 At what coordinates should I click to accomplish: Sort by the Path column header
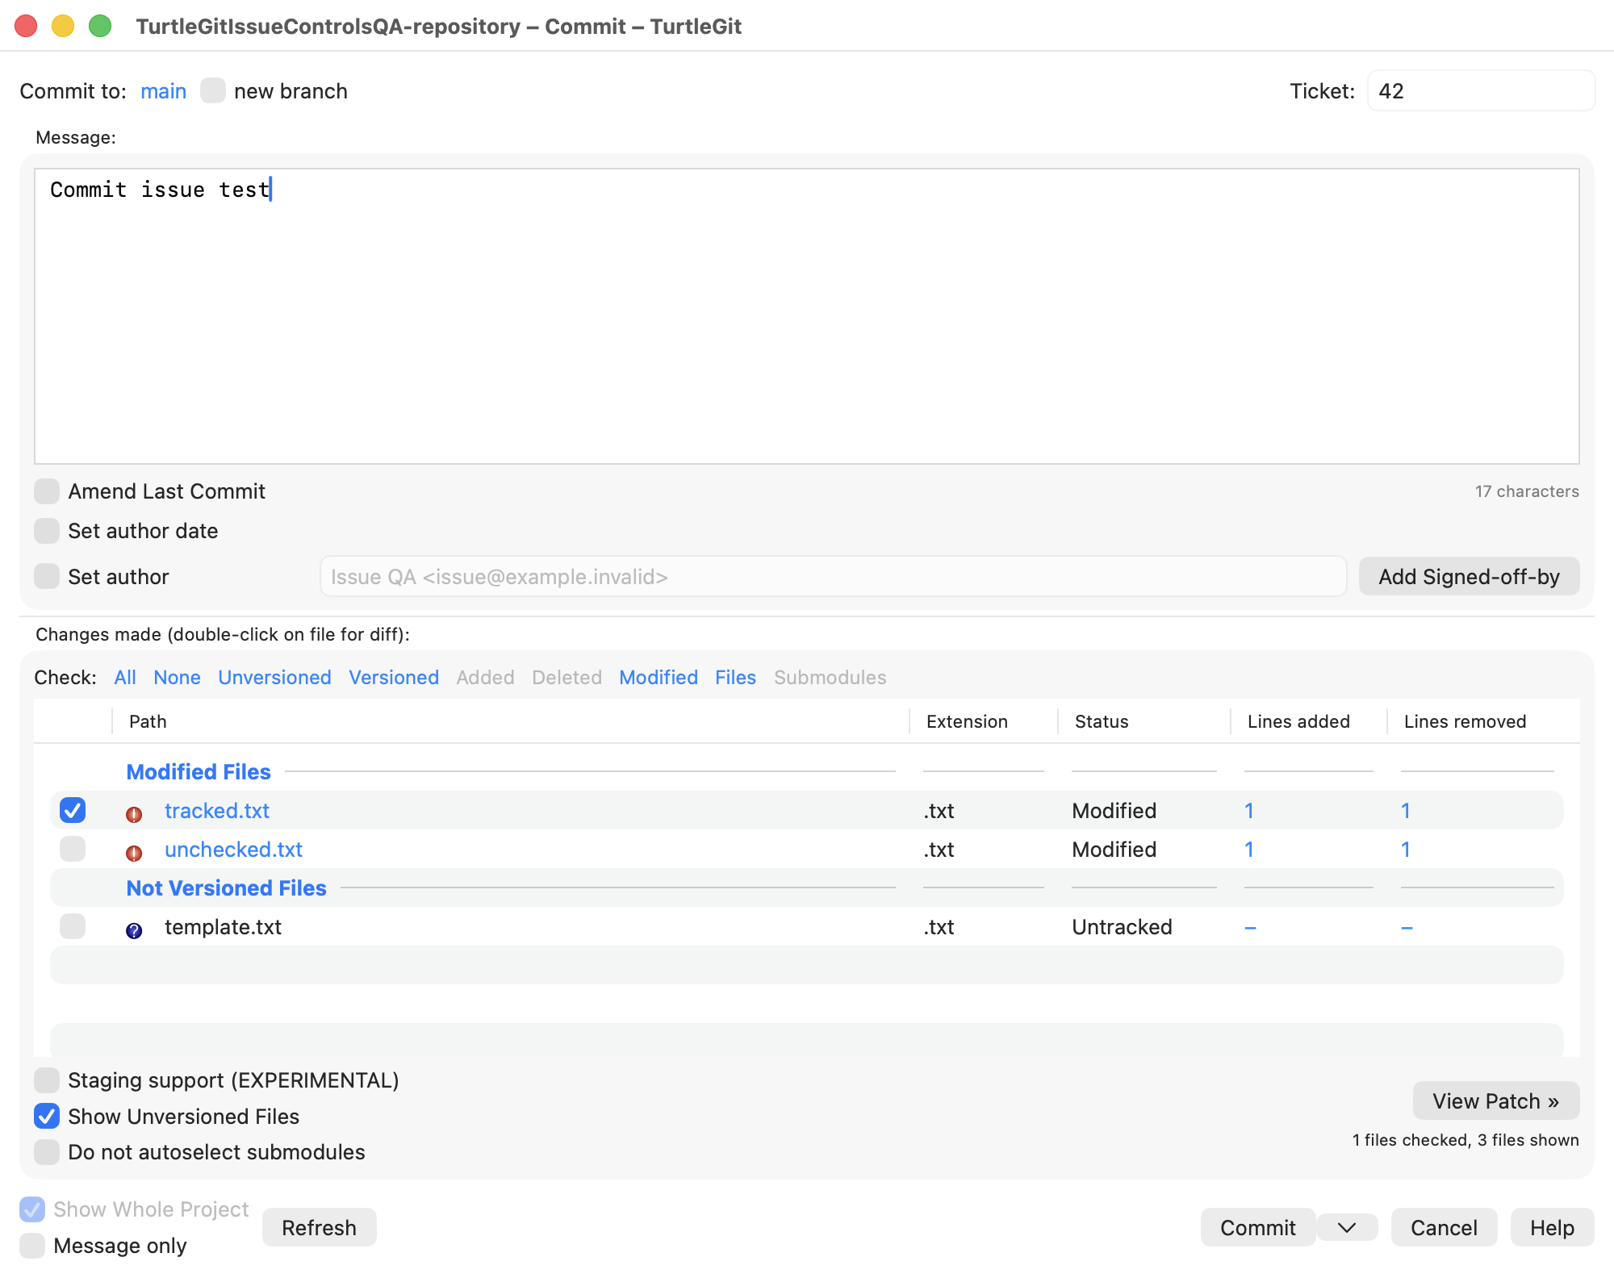510,721
